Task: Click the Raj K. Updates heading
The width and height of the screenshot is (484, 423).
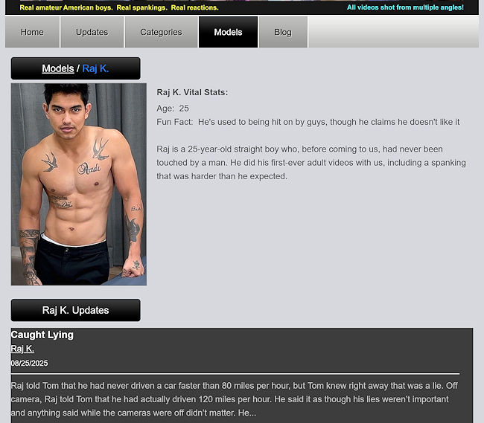Action: point(76,310)
